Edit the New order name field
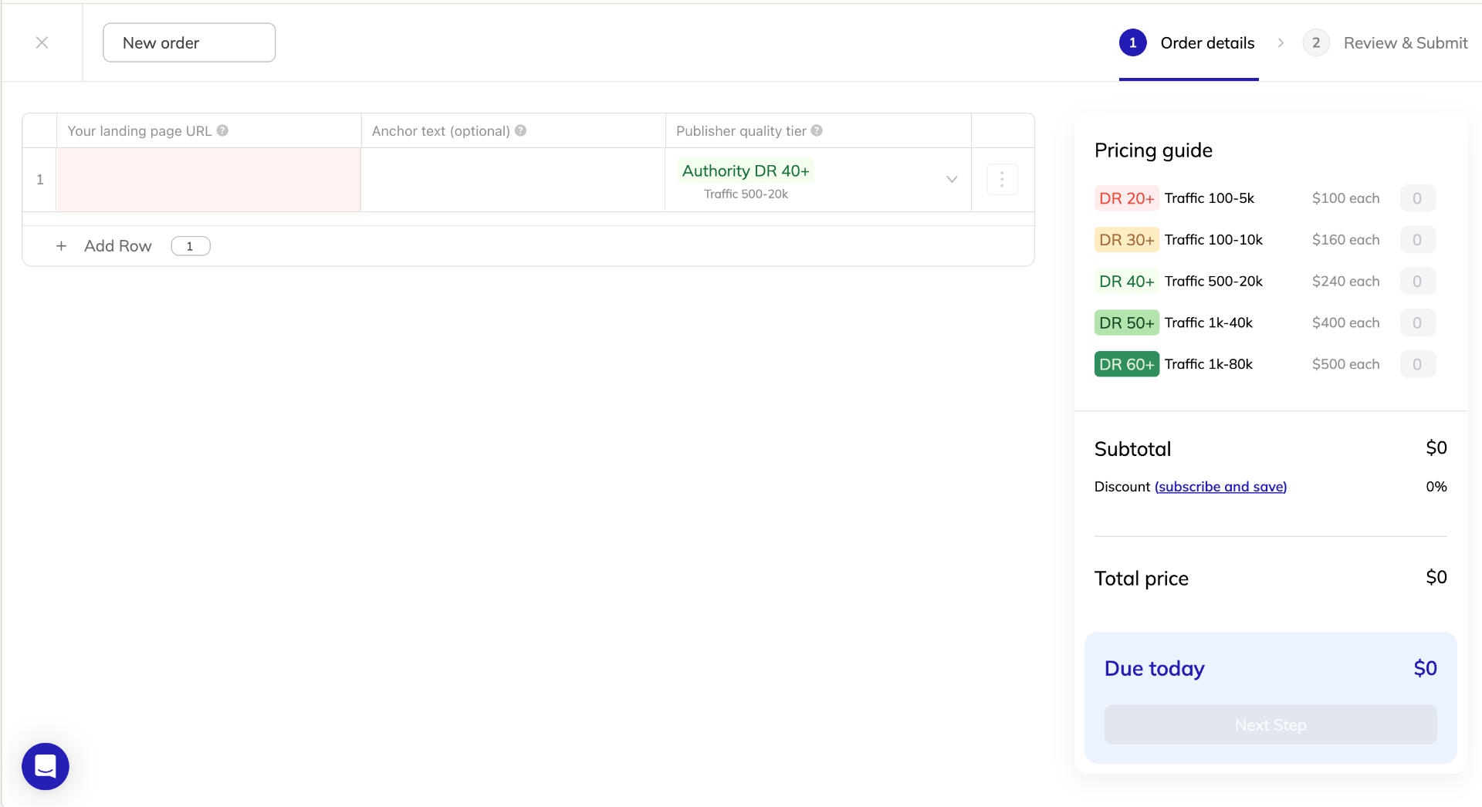Viewport: 1482px width, 807px height. [x=189, y=42]
